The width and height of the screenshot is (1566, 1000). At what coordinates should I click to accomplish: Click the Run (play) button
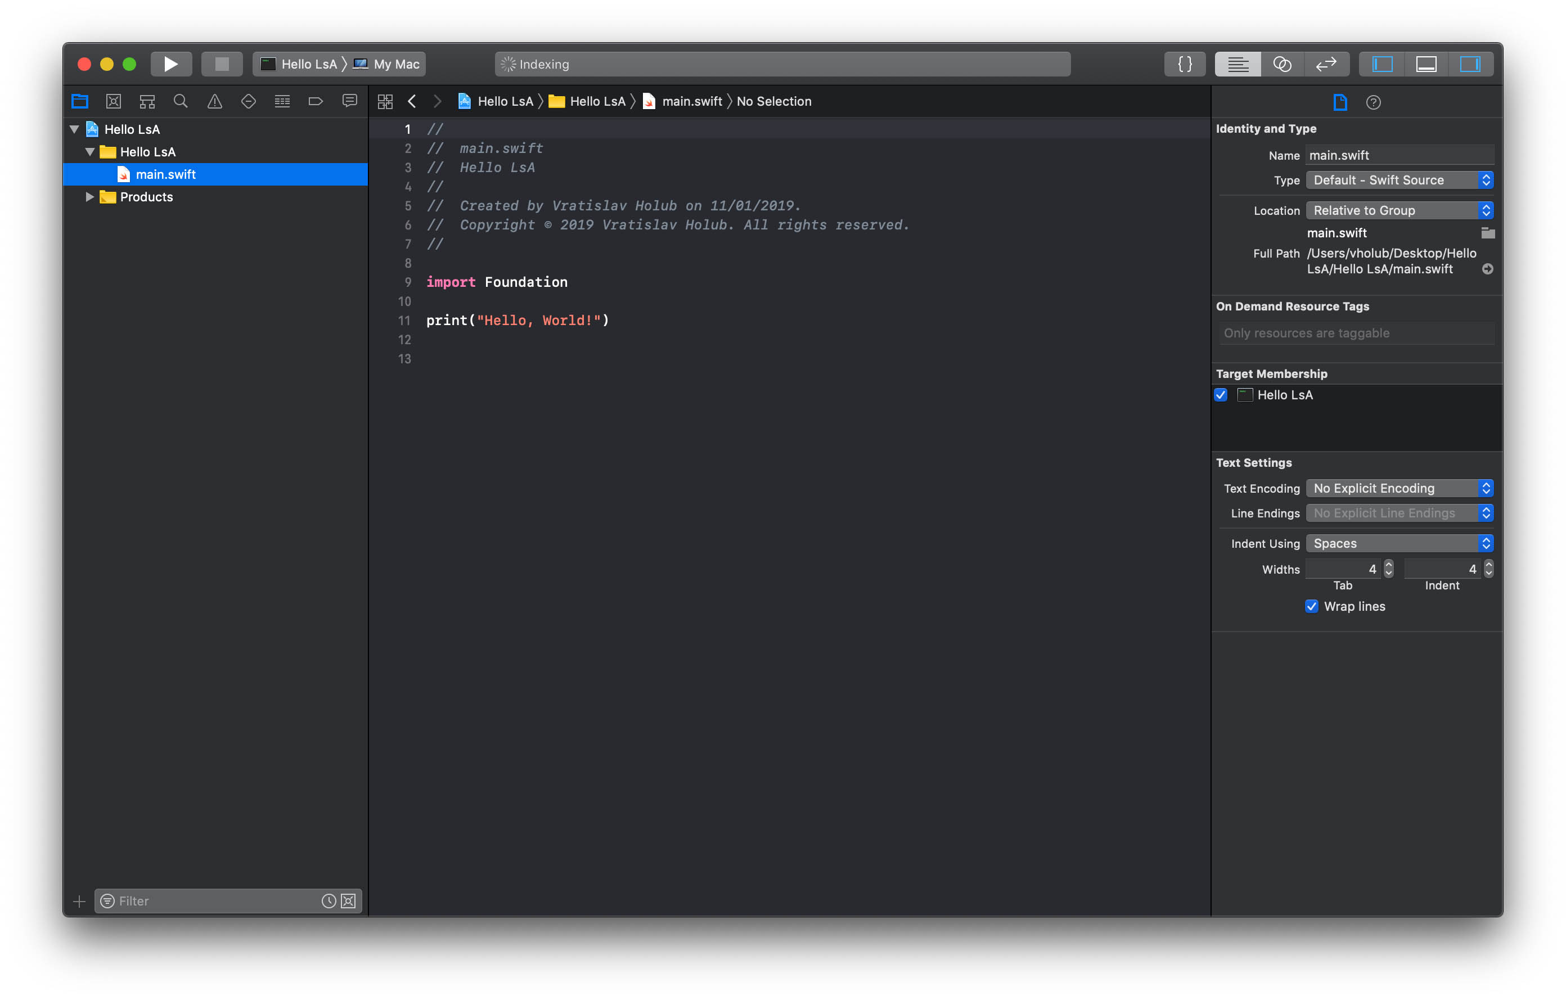click(170, 64)
